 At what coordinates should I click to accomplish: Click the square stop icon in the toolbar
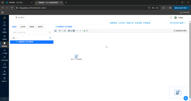pyautogui.click(x=62, y=31)
